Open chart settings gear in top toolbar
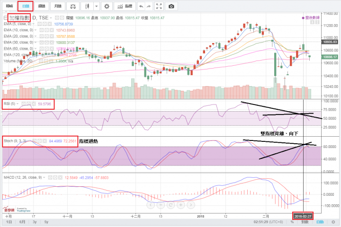 click(107, 6)
